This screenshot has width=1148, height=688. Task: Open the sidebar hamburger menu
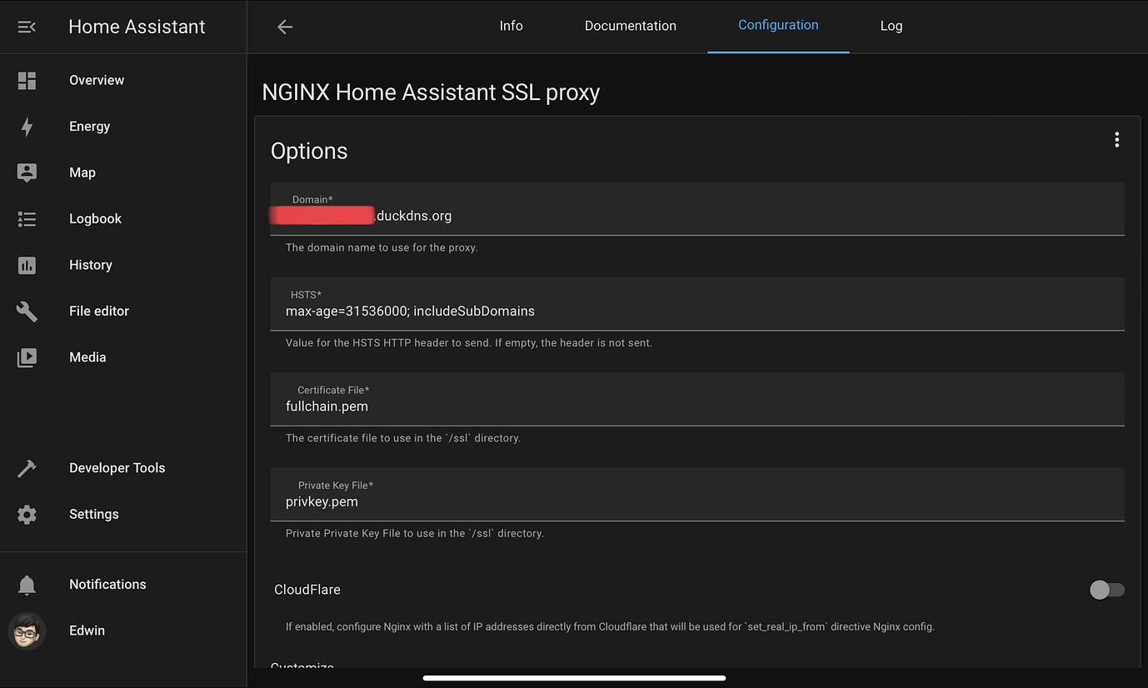(x=26, y=26)
